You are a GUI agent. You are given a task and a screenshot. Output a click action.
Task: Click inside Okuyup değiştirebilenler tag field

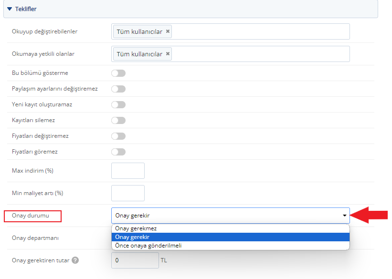click(x=260, y=31)
